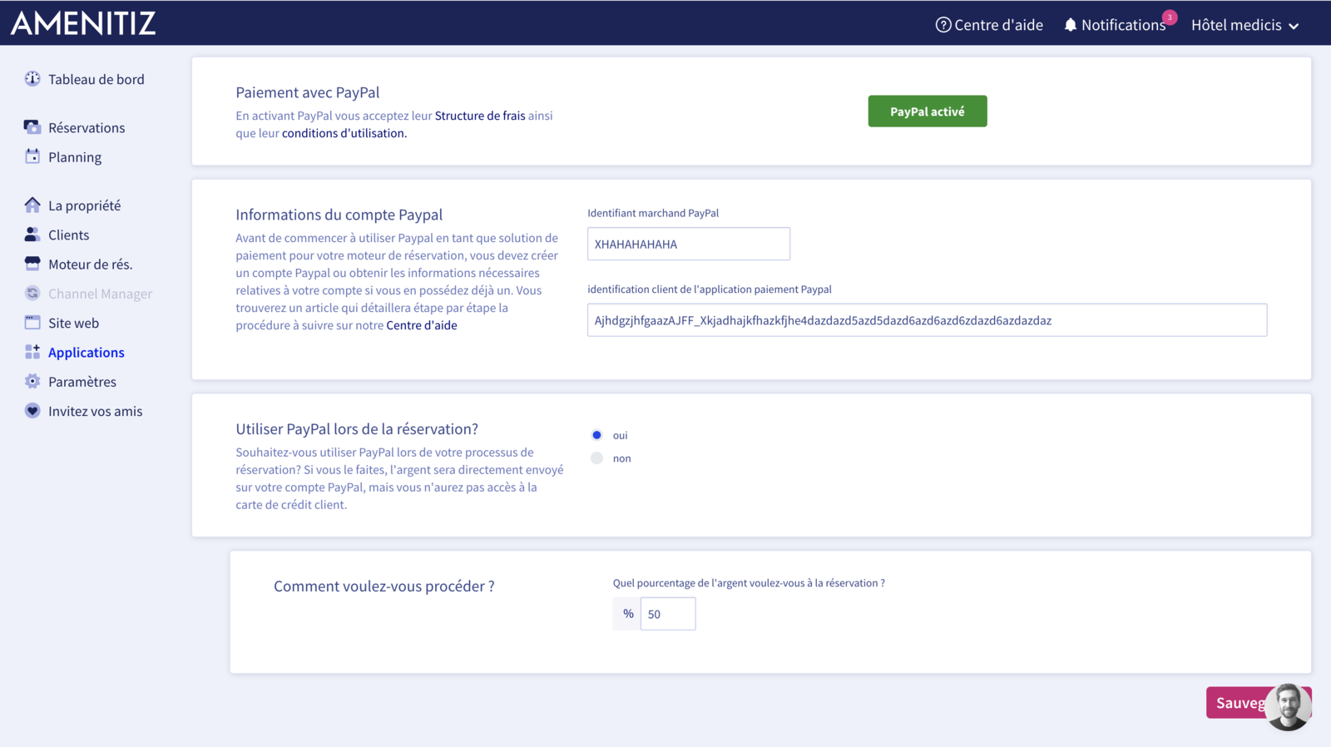Click the notification count badge
The height and width of the screenshot is (747, 1331).
1170,17
